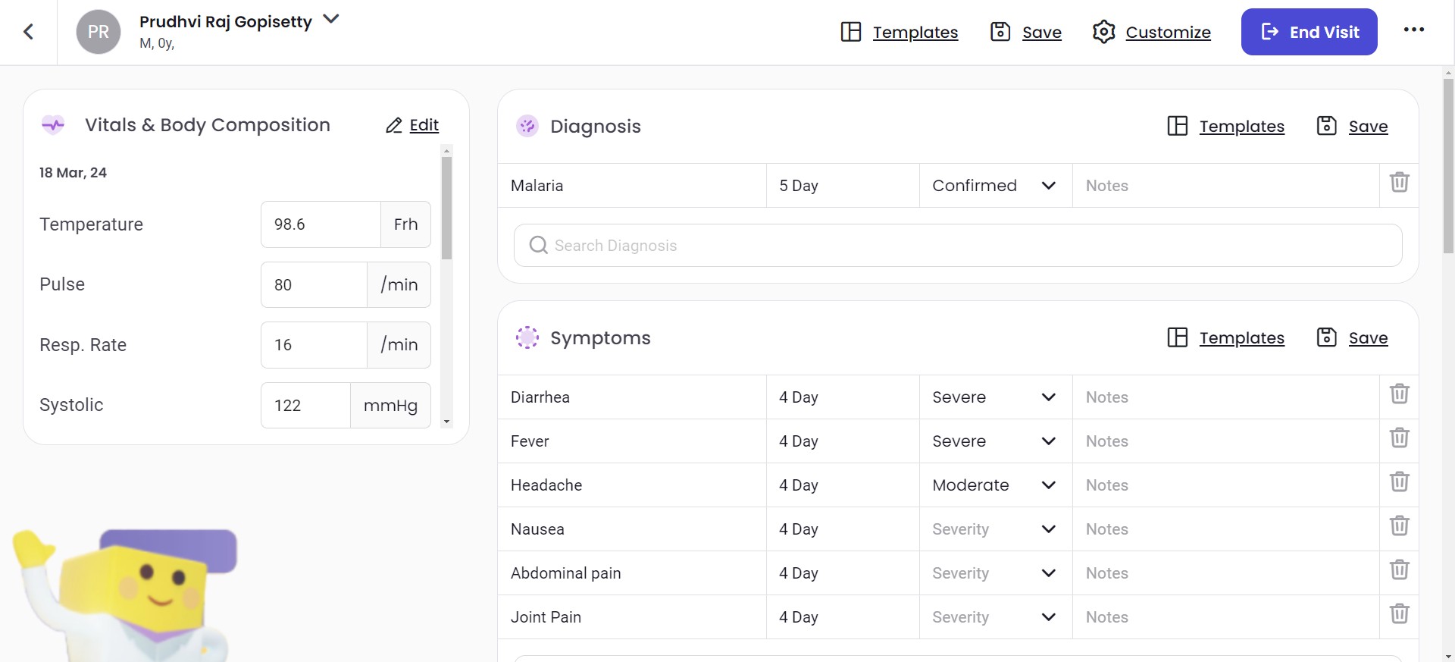This screenshot has height=662, width=1455.
Task: Click the Search Diagnosis field
Action: pos(958,246)
